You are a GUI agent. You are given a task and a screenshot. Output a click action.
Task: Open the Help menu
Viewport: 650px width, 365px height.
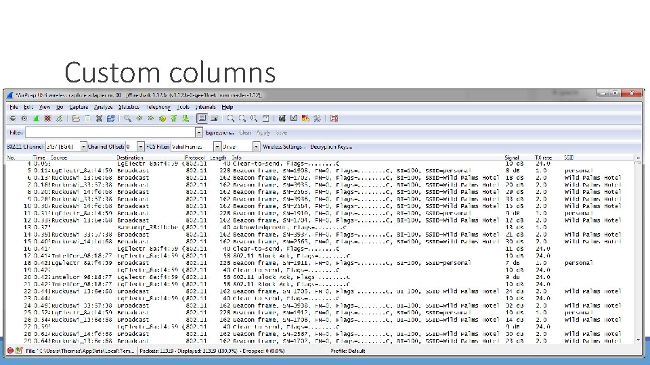(x=227, y=107)
